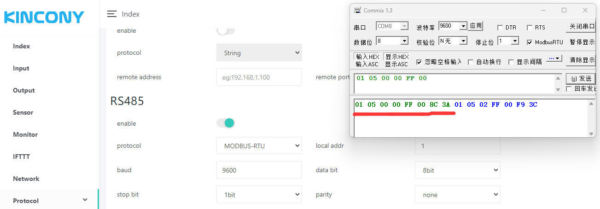Toggle 忽略空格输入 checkbox

pos(419,62)
